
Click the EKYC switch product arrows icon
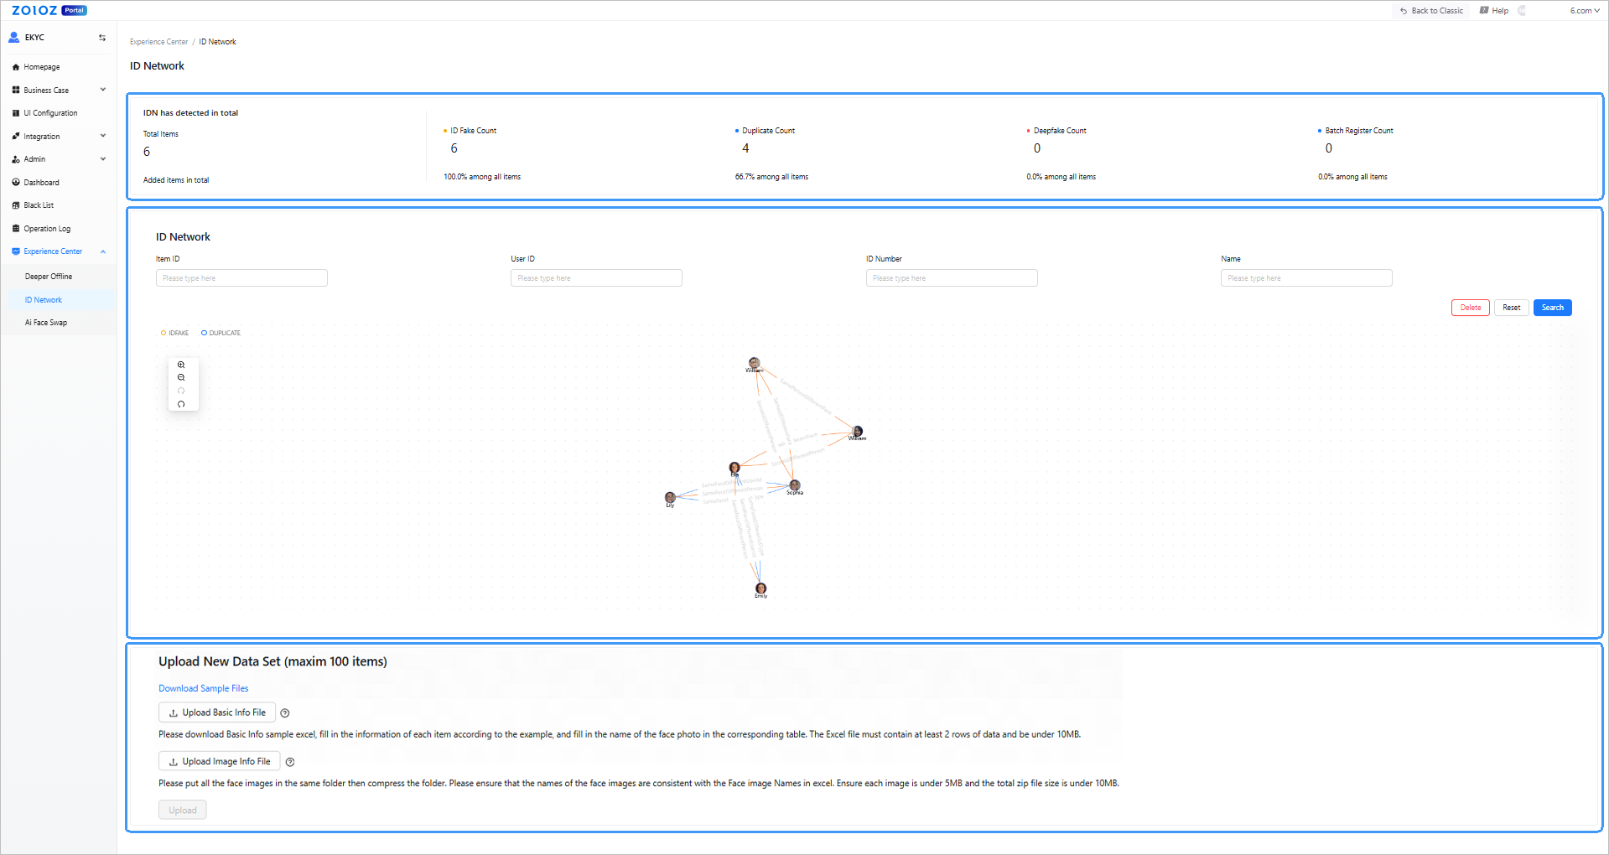102,38
